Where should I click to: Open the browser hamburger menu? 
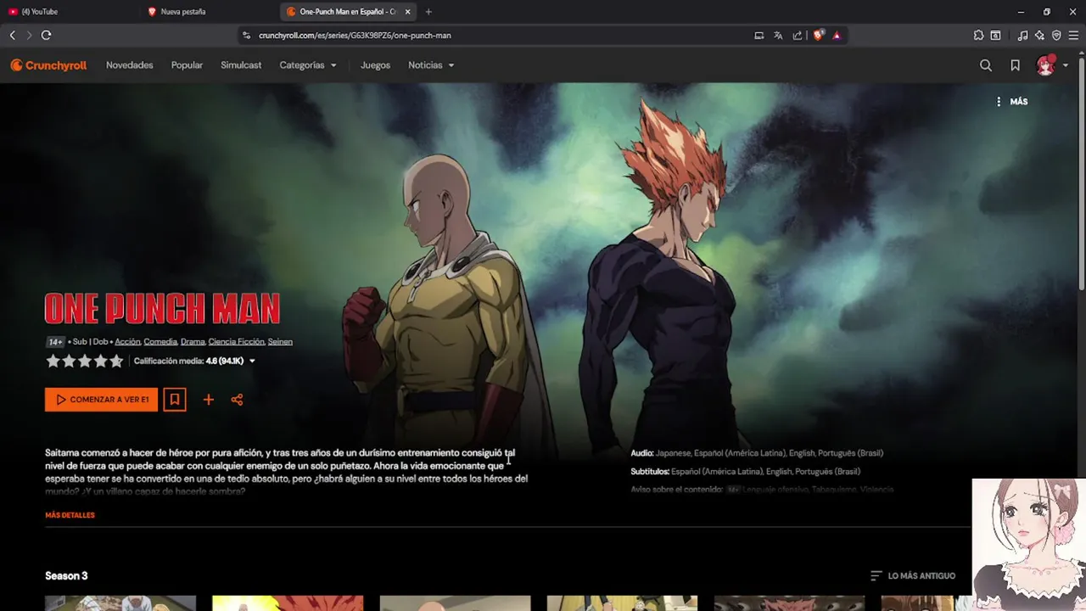point(1074,36)
